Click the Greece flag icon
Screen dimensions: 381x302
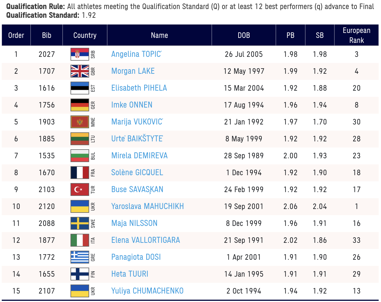(x=80, y=257)
